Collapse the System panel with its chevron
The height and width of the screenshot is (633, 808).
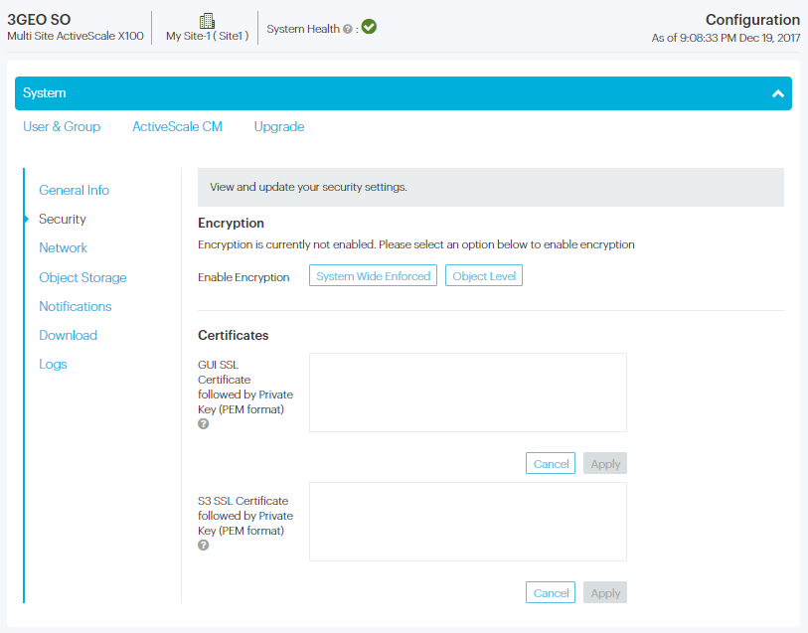[x=777, y=92]
